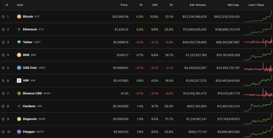The height and width of the screenshot is (138, 273).
Task: Click Dogecoin price $0.088326
Action: [121, 119]
